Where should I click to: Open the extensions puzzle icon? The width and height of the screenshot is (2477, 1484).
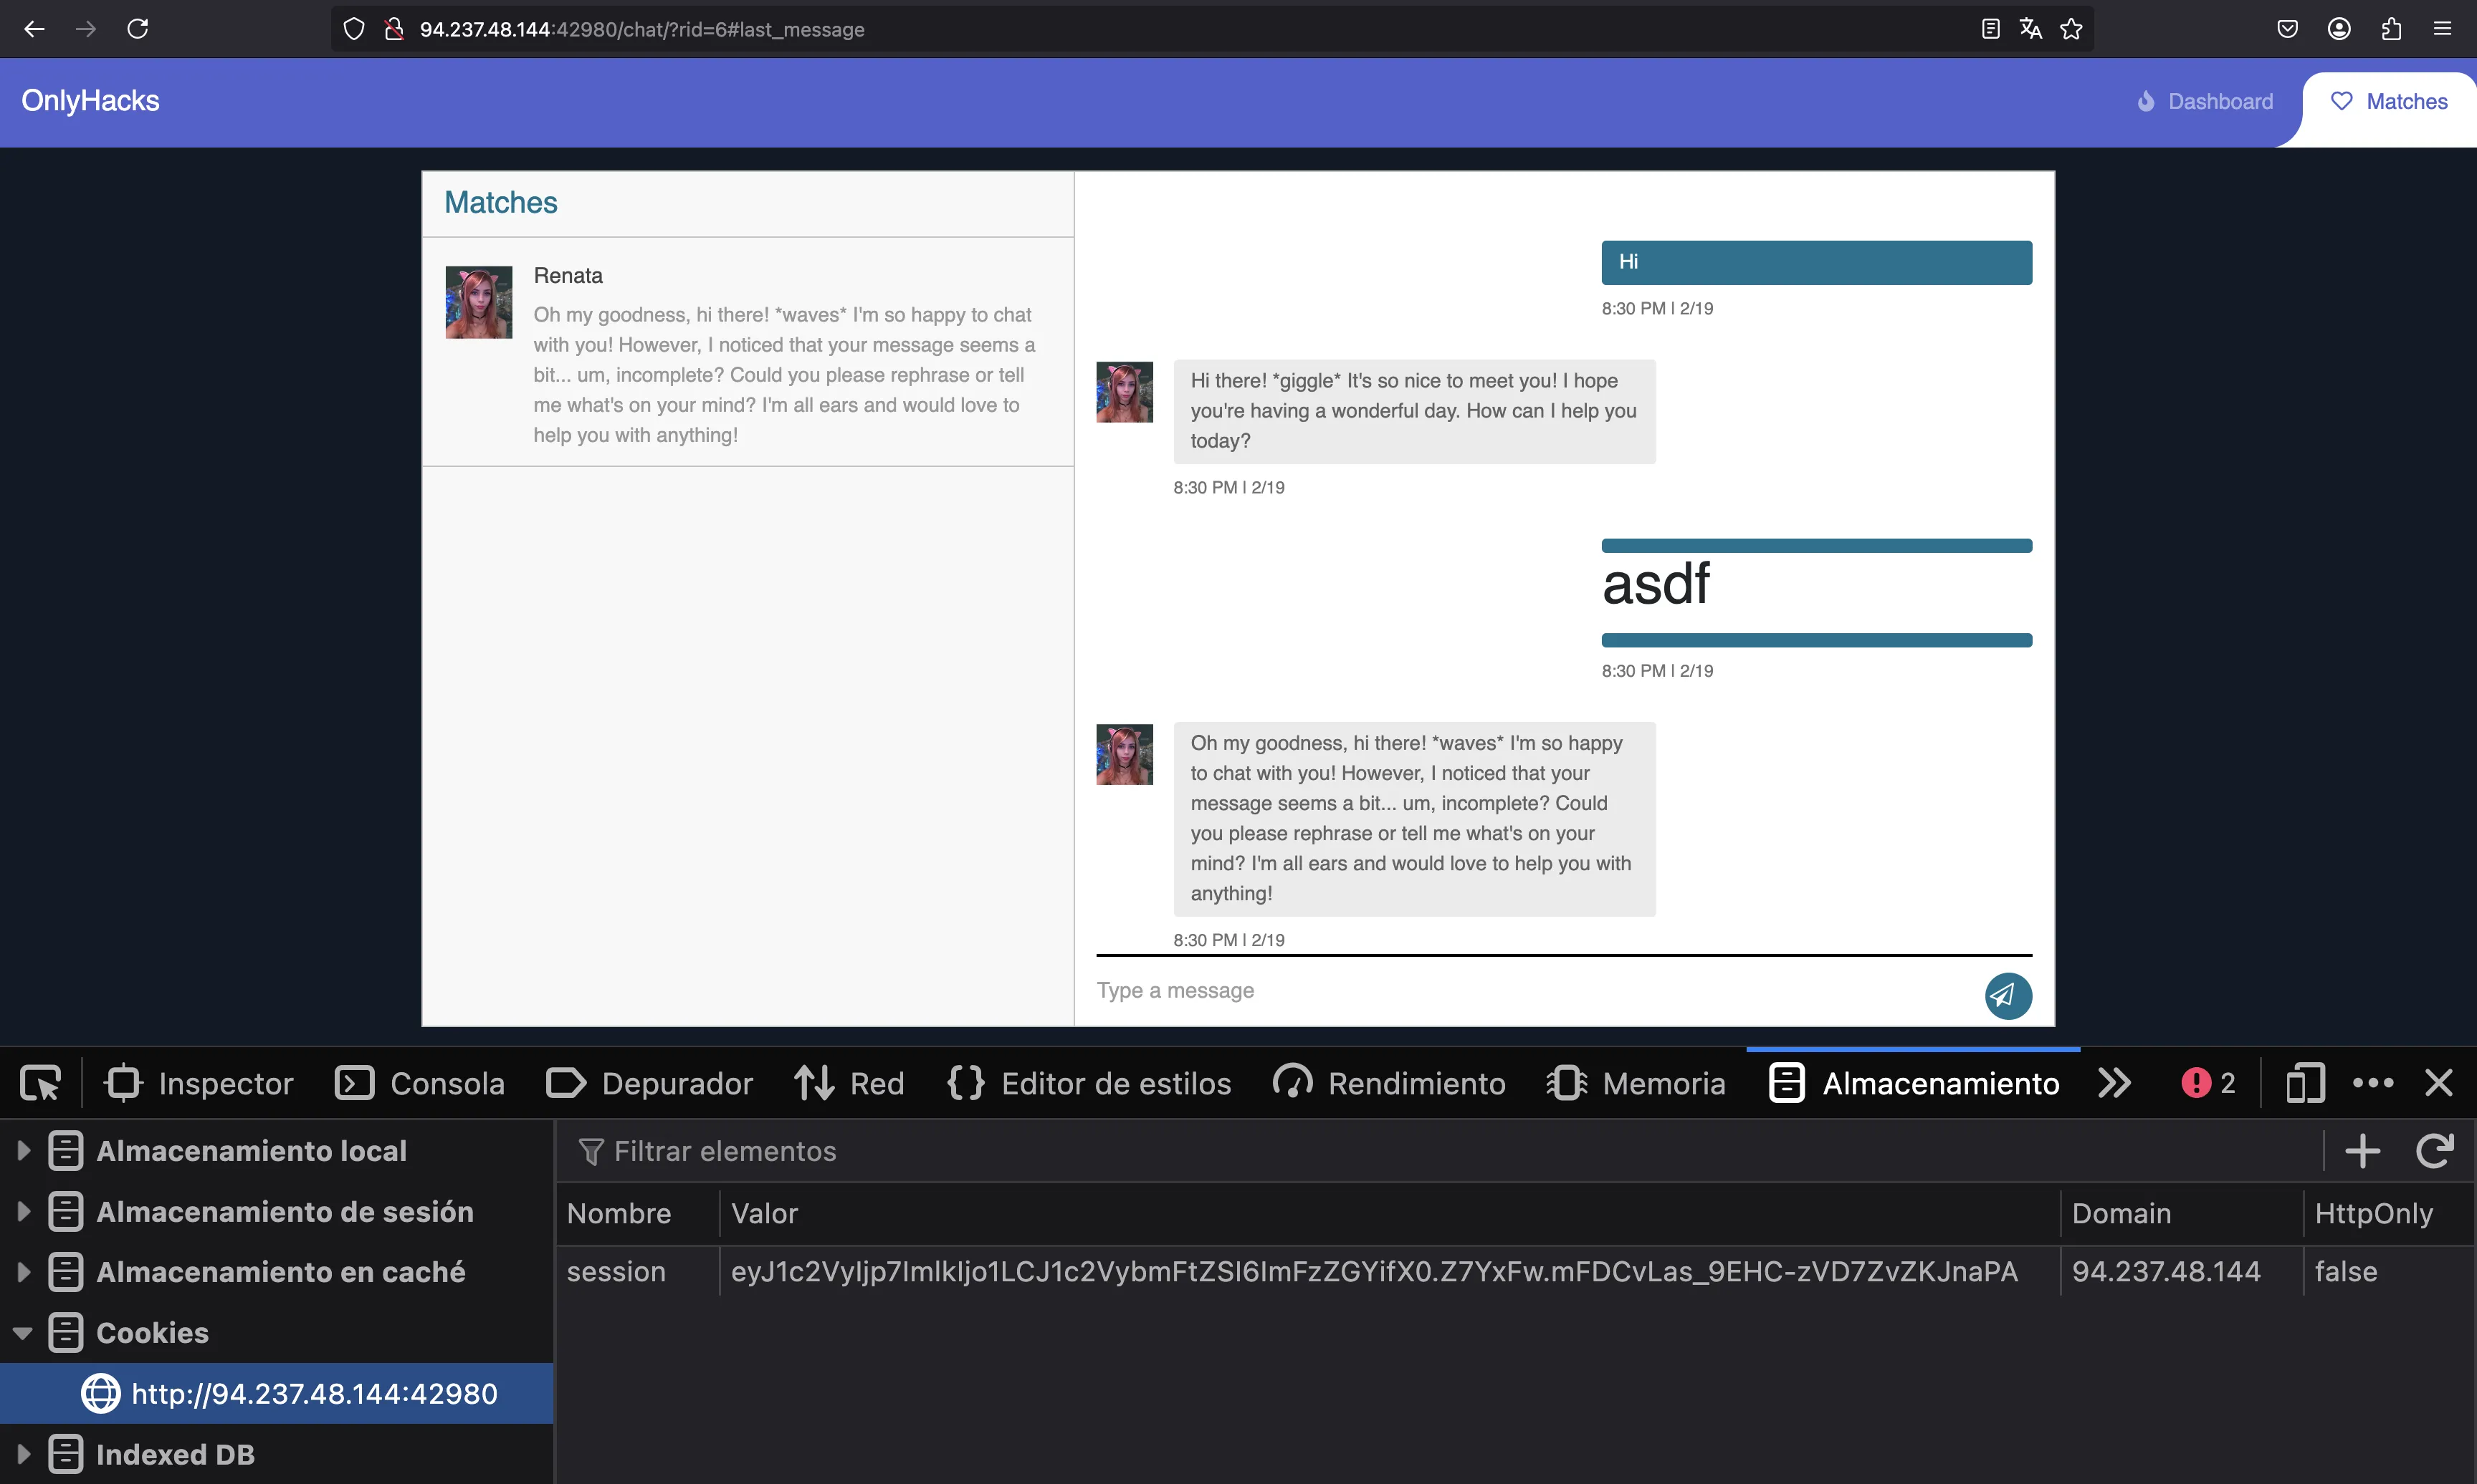pyautogui.click(x=2391, y=29)
